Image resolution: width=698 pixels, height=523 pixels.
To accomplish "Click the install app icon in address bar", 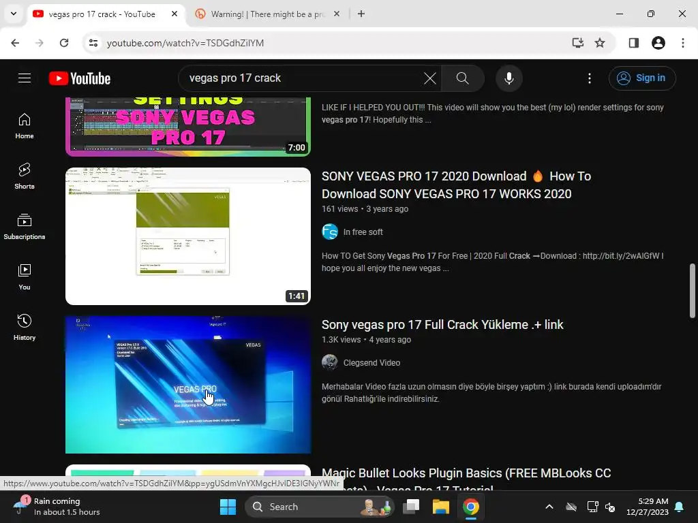I will click(x=578, y=43).
